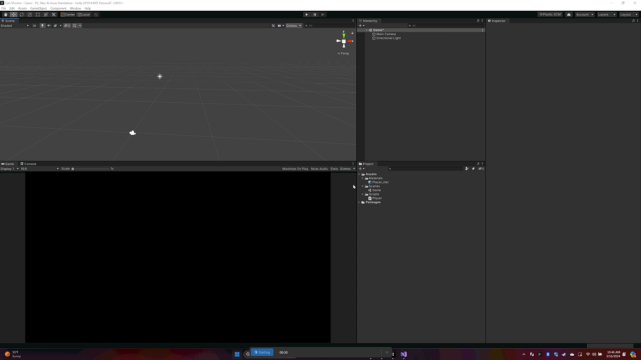
Task: Select the Hand tool in the toolbar
Action: [x=5, y=14]
